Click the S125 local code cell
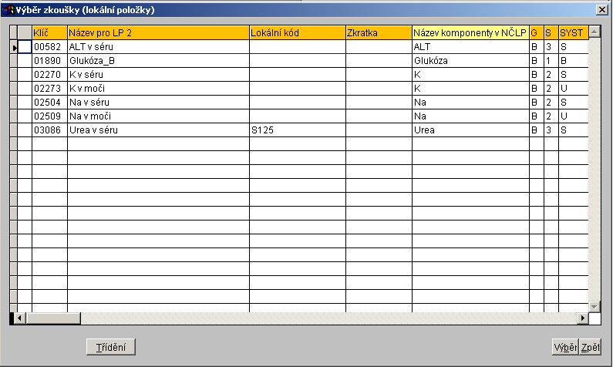 (297, 130)
